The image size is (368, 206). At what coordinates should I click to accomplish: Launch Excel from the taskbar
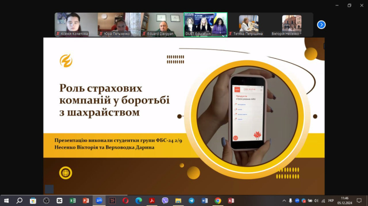point(73,201)
